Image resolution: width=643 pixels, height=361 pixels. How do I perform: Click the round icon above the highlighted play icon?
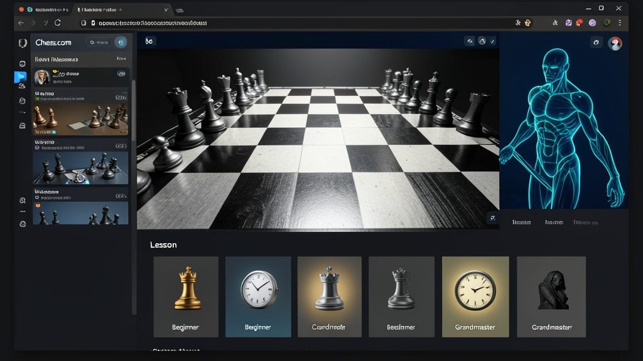tap(23, 64)
